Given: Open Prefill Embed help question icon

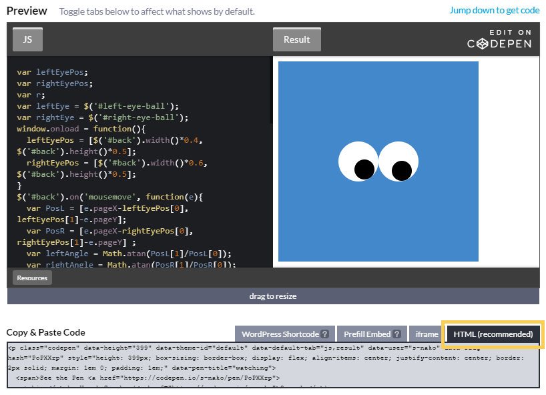Looking at the screenshot, I should pos(396,334).
